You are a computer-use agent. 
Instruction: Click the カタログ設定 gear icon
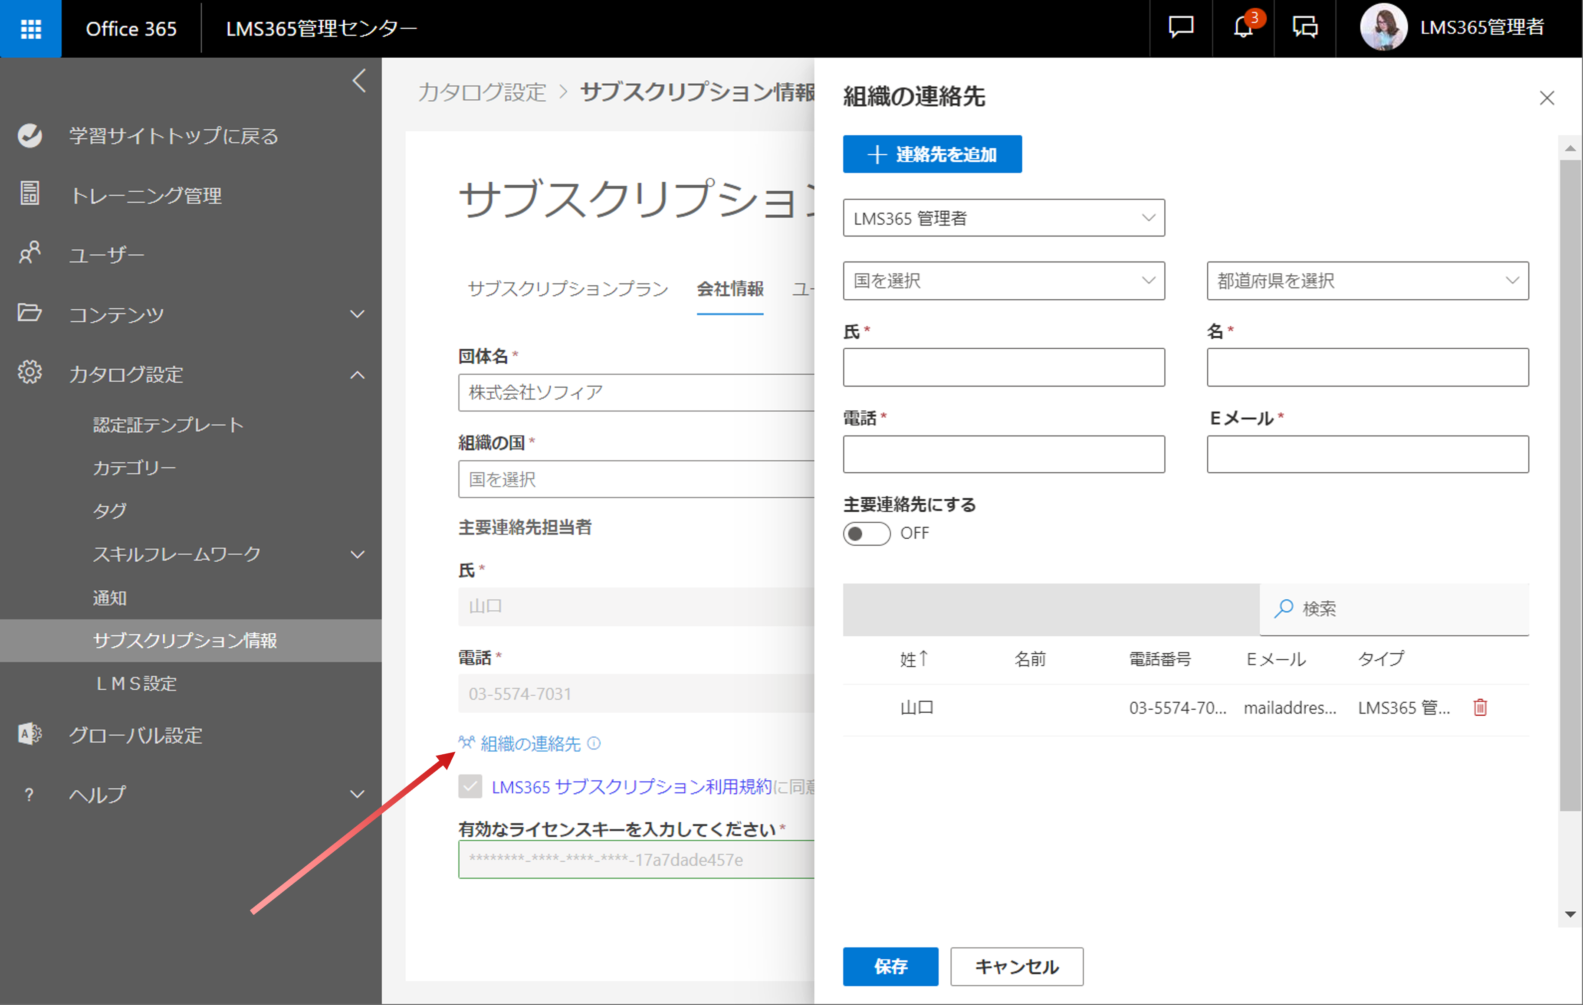30,372
